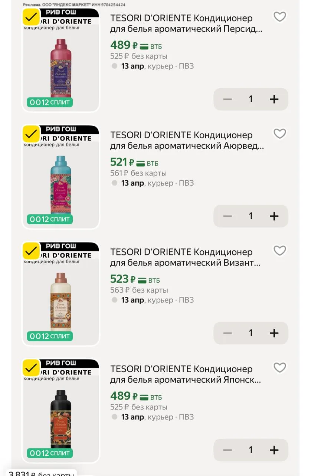This screenshot has width=311, height=476.
Task: Save Японский conditioner to wishlist
Action: (x=279, y=368)
